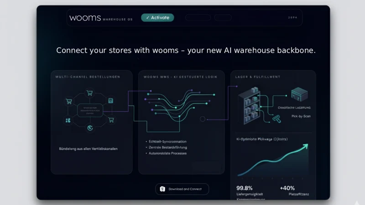
Task: Click the circular clock channel icon
Action: point(90,128)
